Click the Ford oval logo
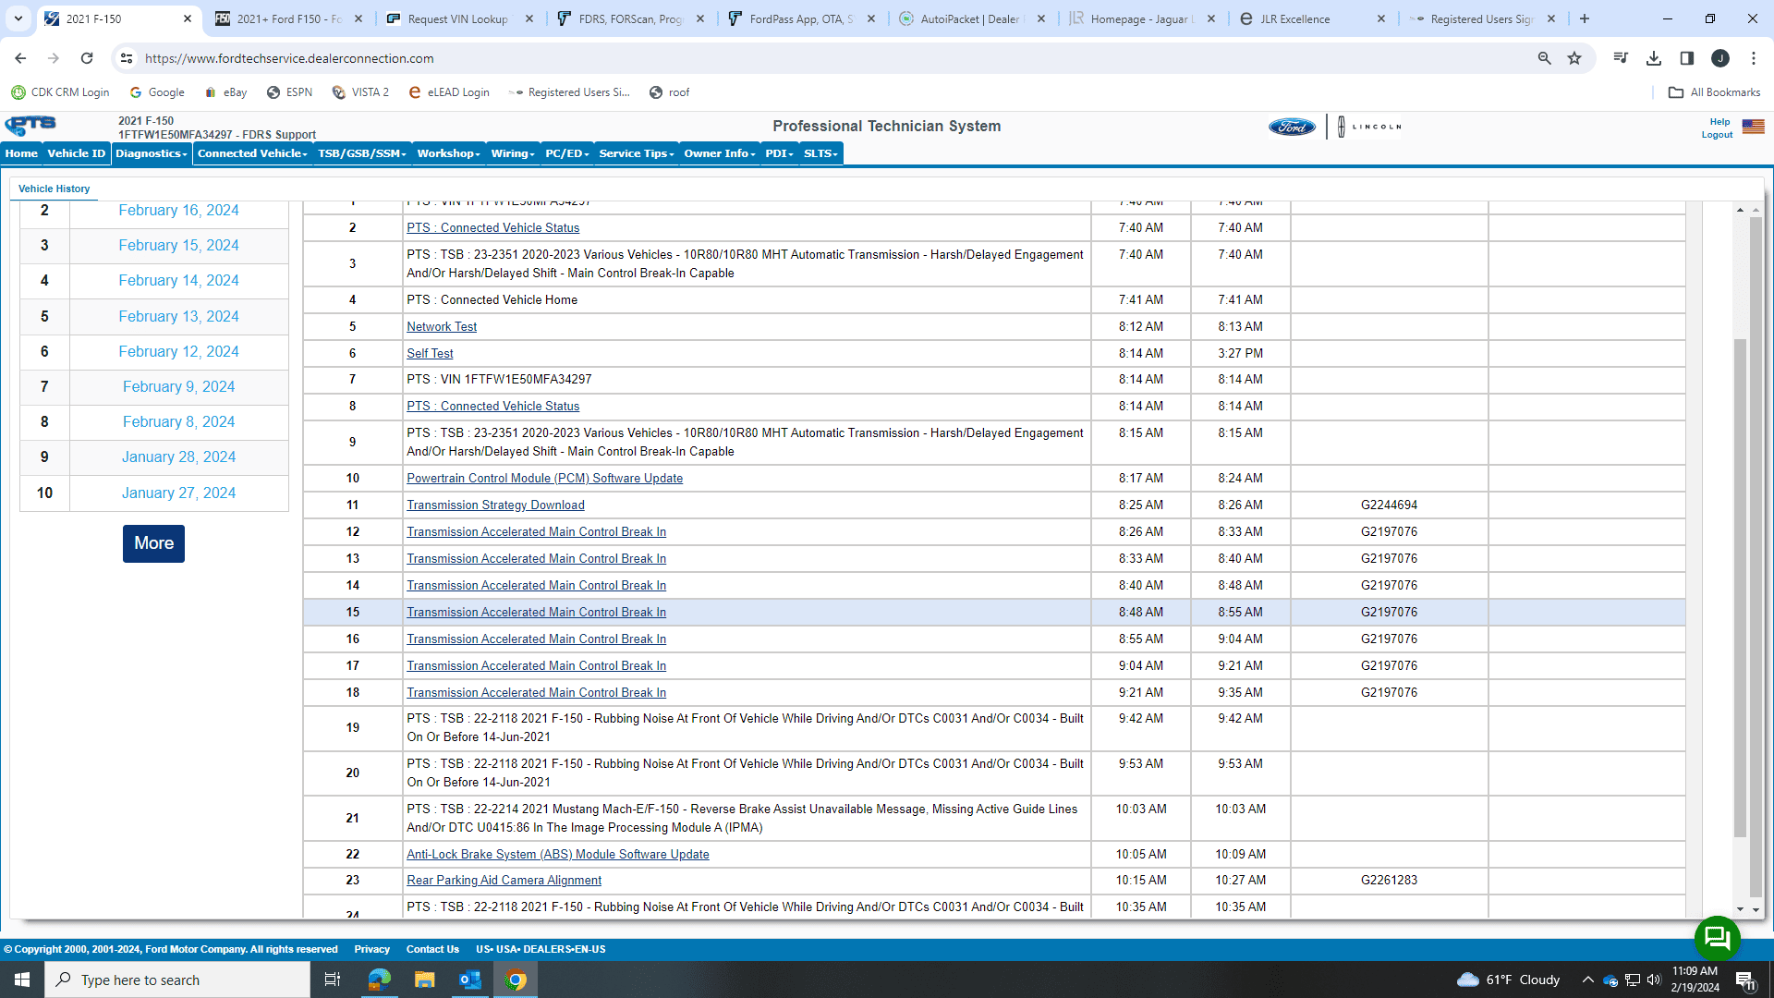 click(x=1291, y=127)
